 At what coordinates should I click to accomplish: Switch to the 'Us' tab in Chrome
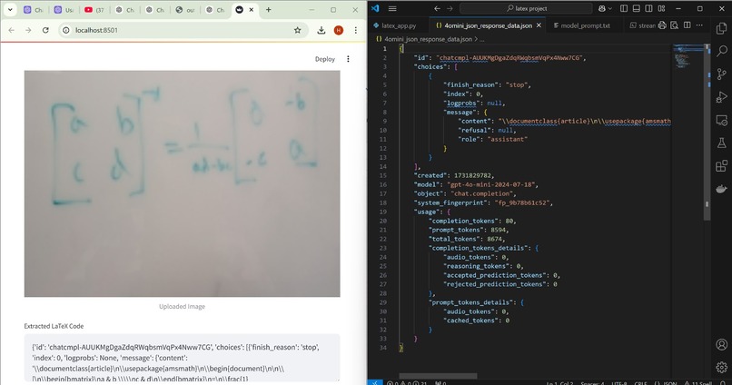(64, 9)
